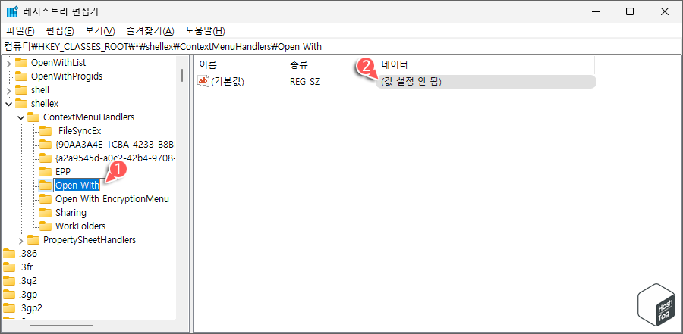Click the OpenWithProgids folder icon
The width and height of the screenshot is (683, 334).
coord(21,76)
